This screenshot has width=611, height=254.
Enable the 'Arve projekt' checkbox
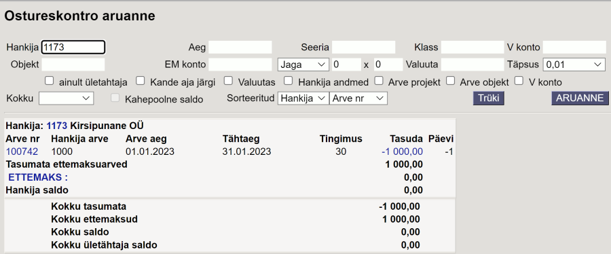click(379, 81)
